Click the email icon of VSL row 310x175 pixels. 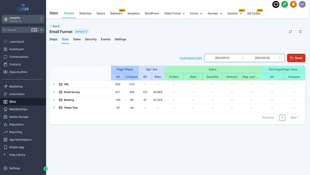click(61, 84)
